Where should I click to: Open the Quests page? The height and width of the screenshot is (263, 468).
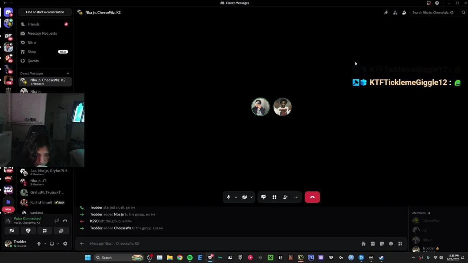(x=45, y=61)
